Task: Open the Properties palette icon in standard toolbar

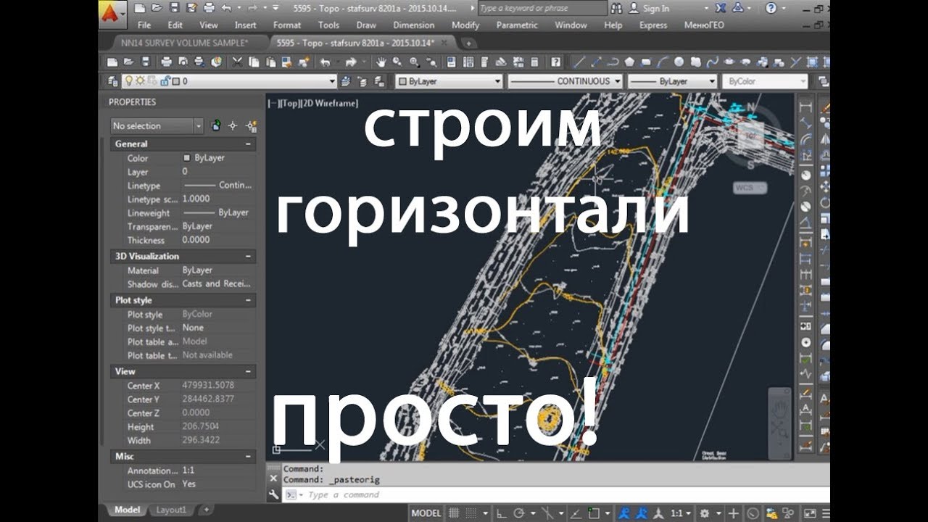Action: click(x=451, y=62)
